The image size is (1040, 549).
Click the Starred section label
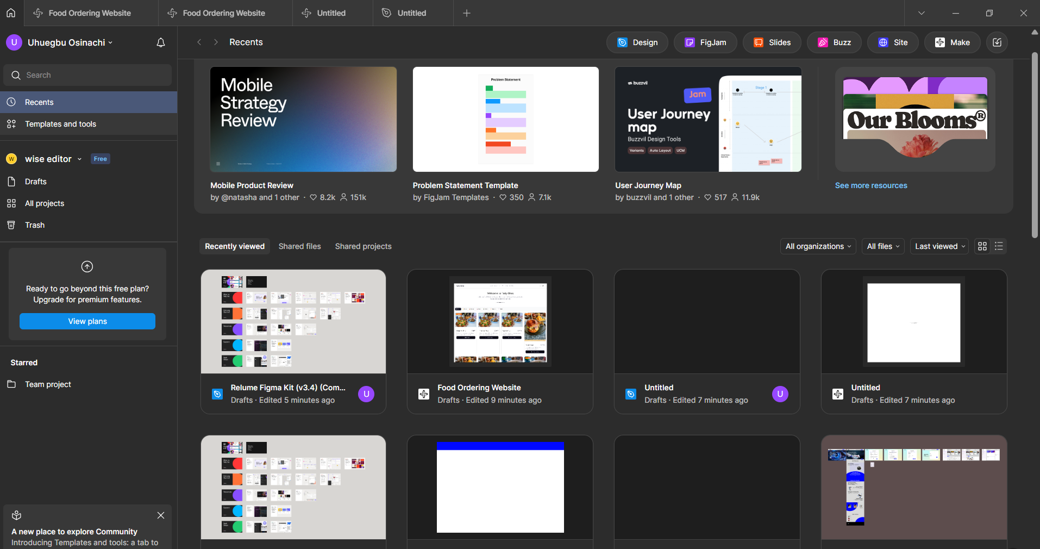[24, 363]
